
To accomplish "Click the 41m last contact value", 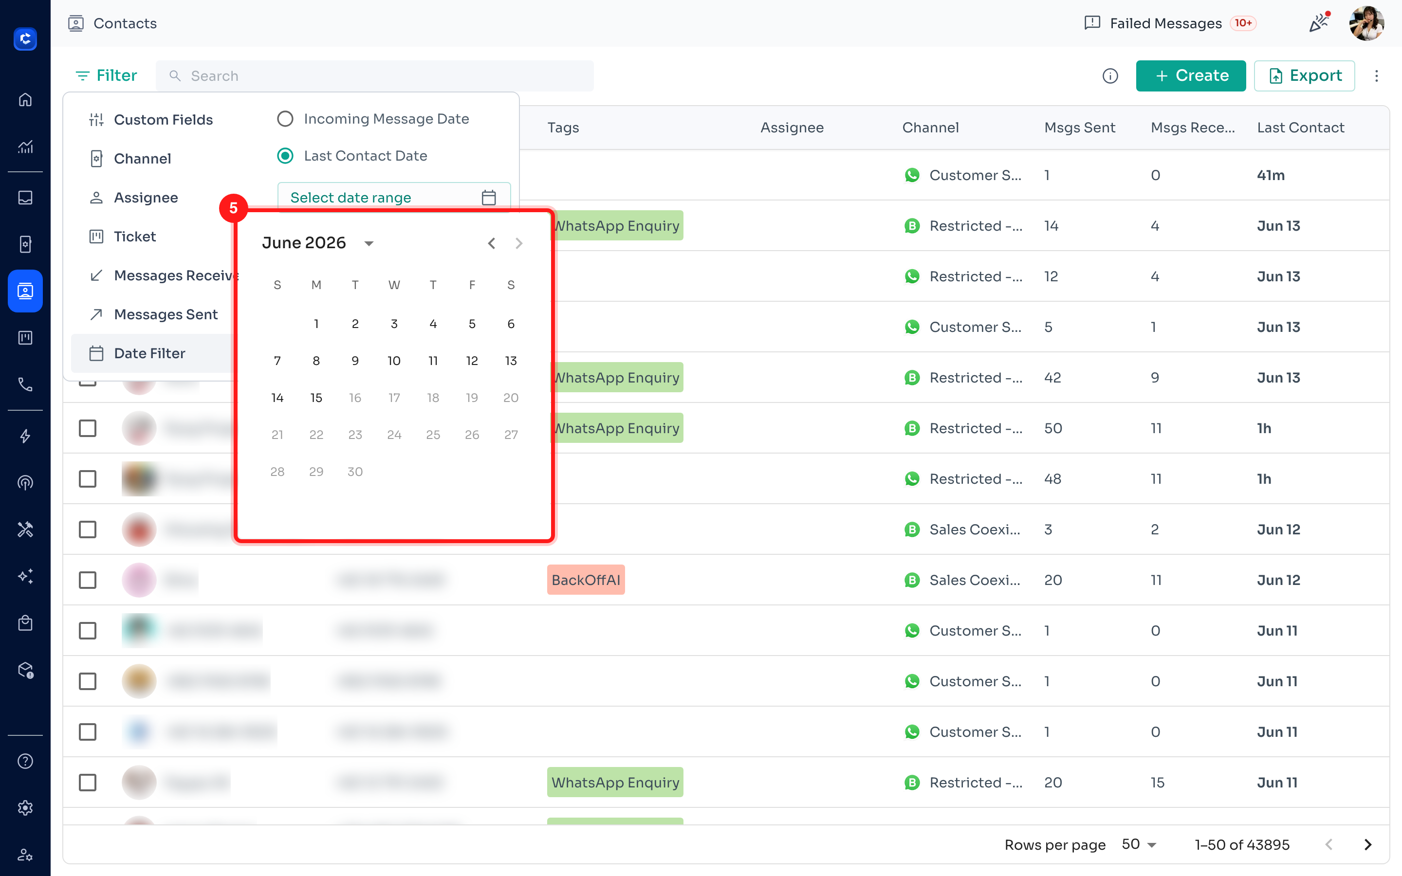I will point(1271,175).
